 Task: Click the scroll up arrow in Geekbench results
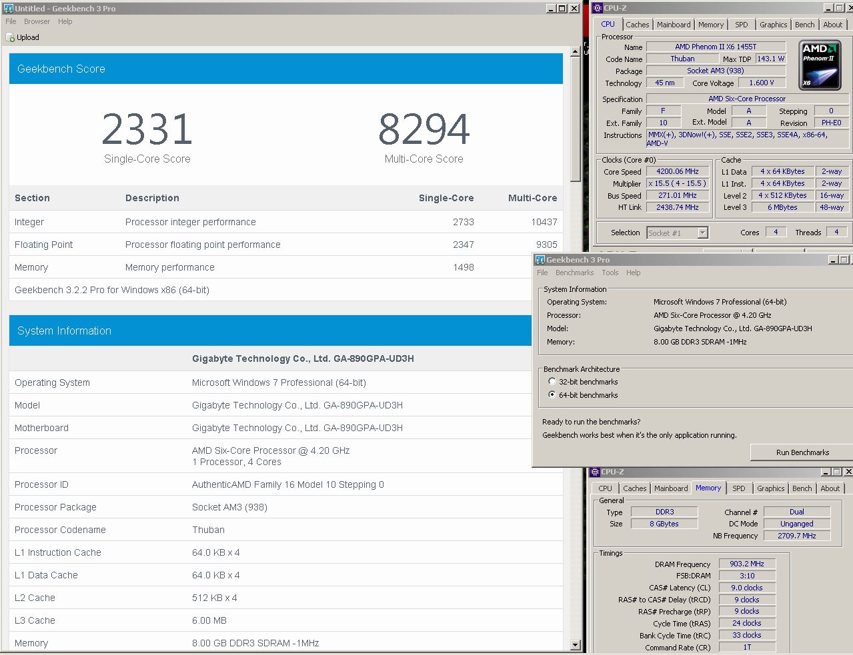tap(576, 52)
